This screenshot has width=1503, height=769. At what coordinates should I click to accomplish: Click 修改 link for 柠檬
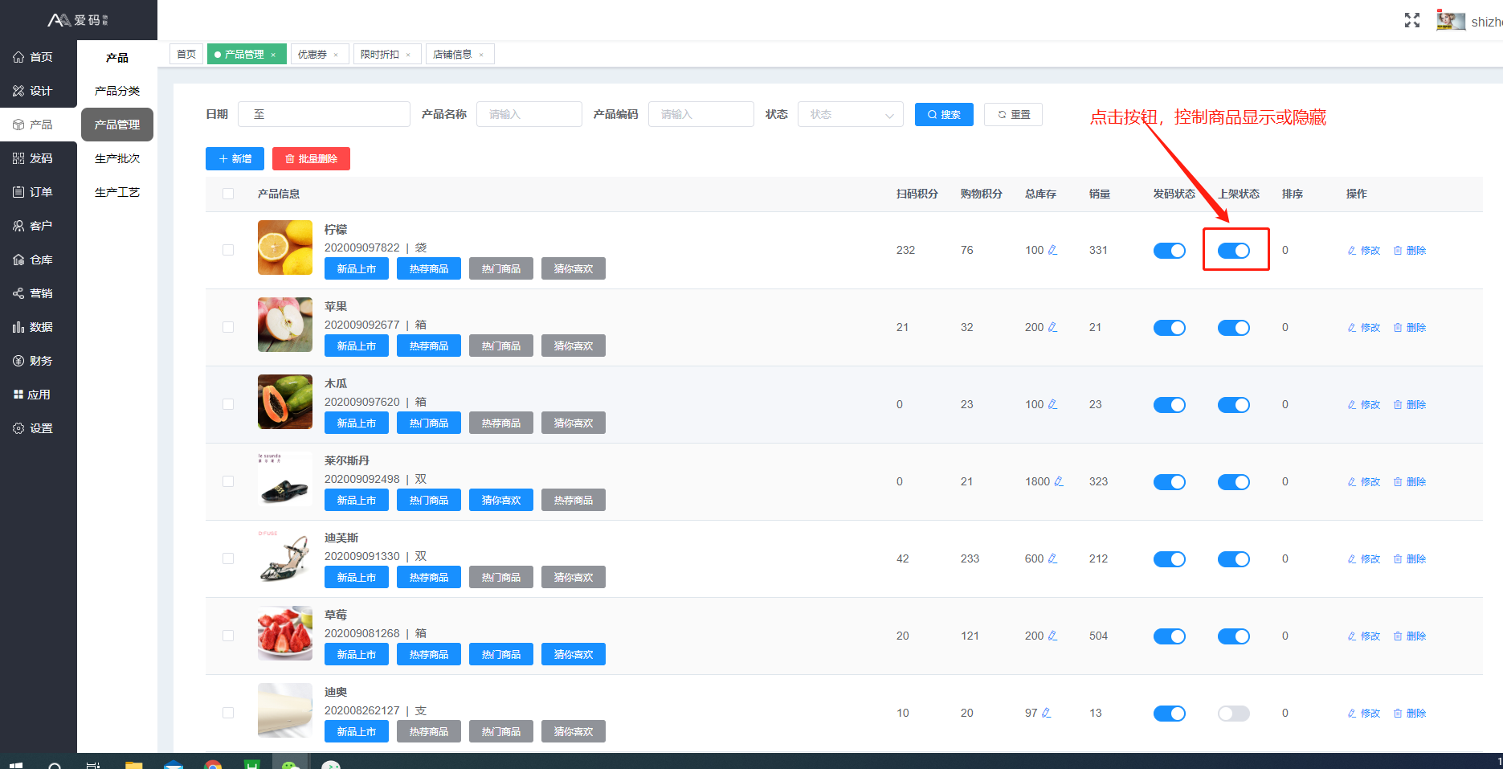pyautogui.click(x=1364, y=250)
